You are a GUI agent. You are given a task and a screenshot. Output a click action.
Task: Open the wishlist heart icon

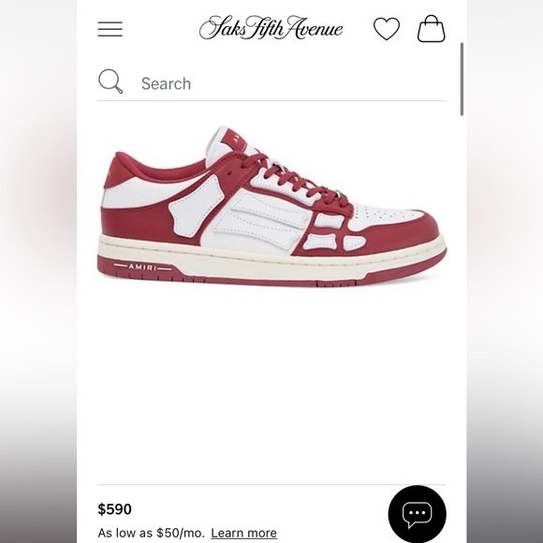[387, 29]
